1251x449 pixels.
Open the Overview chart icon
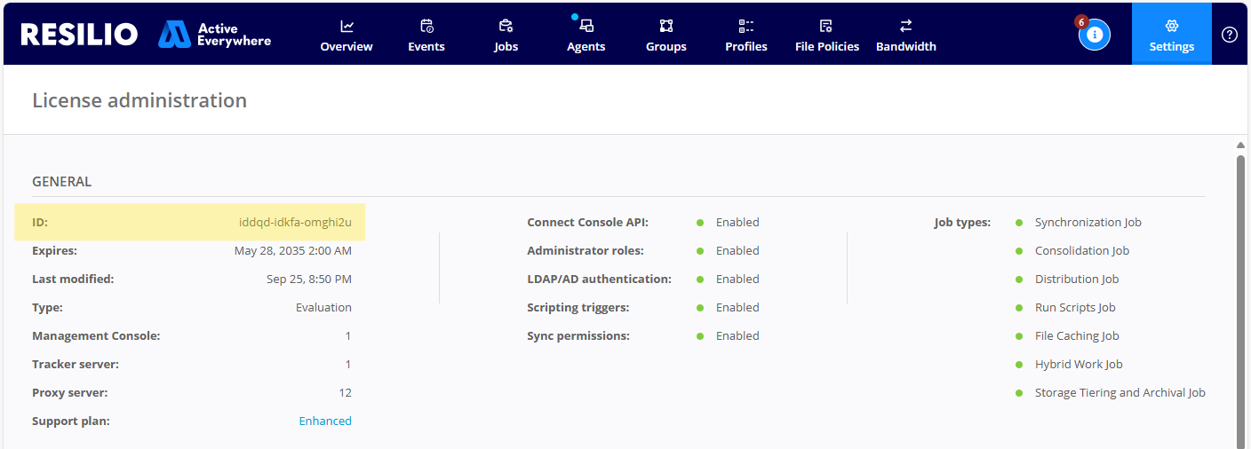[x=347, y=26]
